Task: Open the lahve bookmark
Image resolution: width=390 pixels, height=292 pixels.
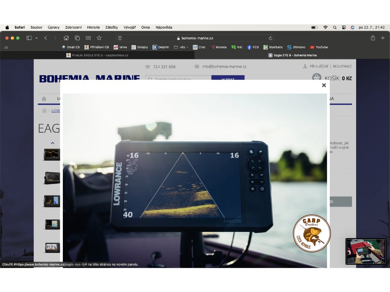Action: point(120,47)
